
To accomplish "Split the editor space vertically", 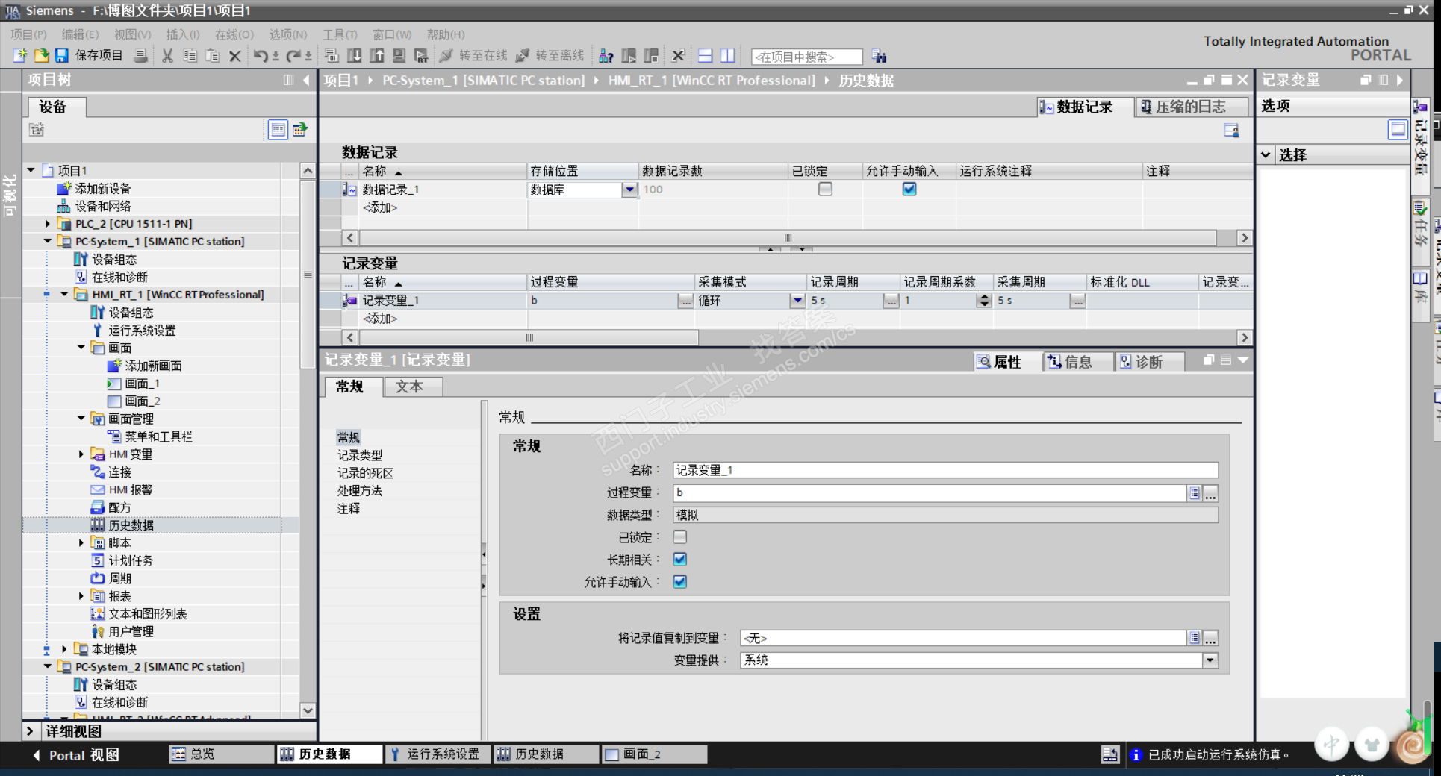I will [x=727, y=56].
